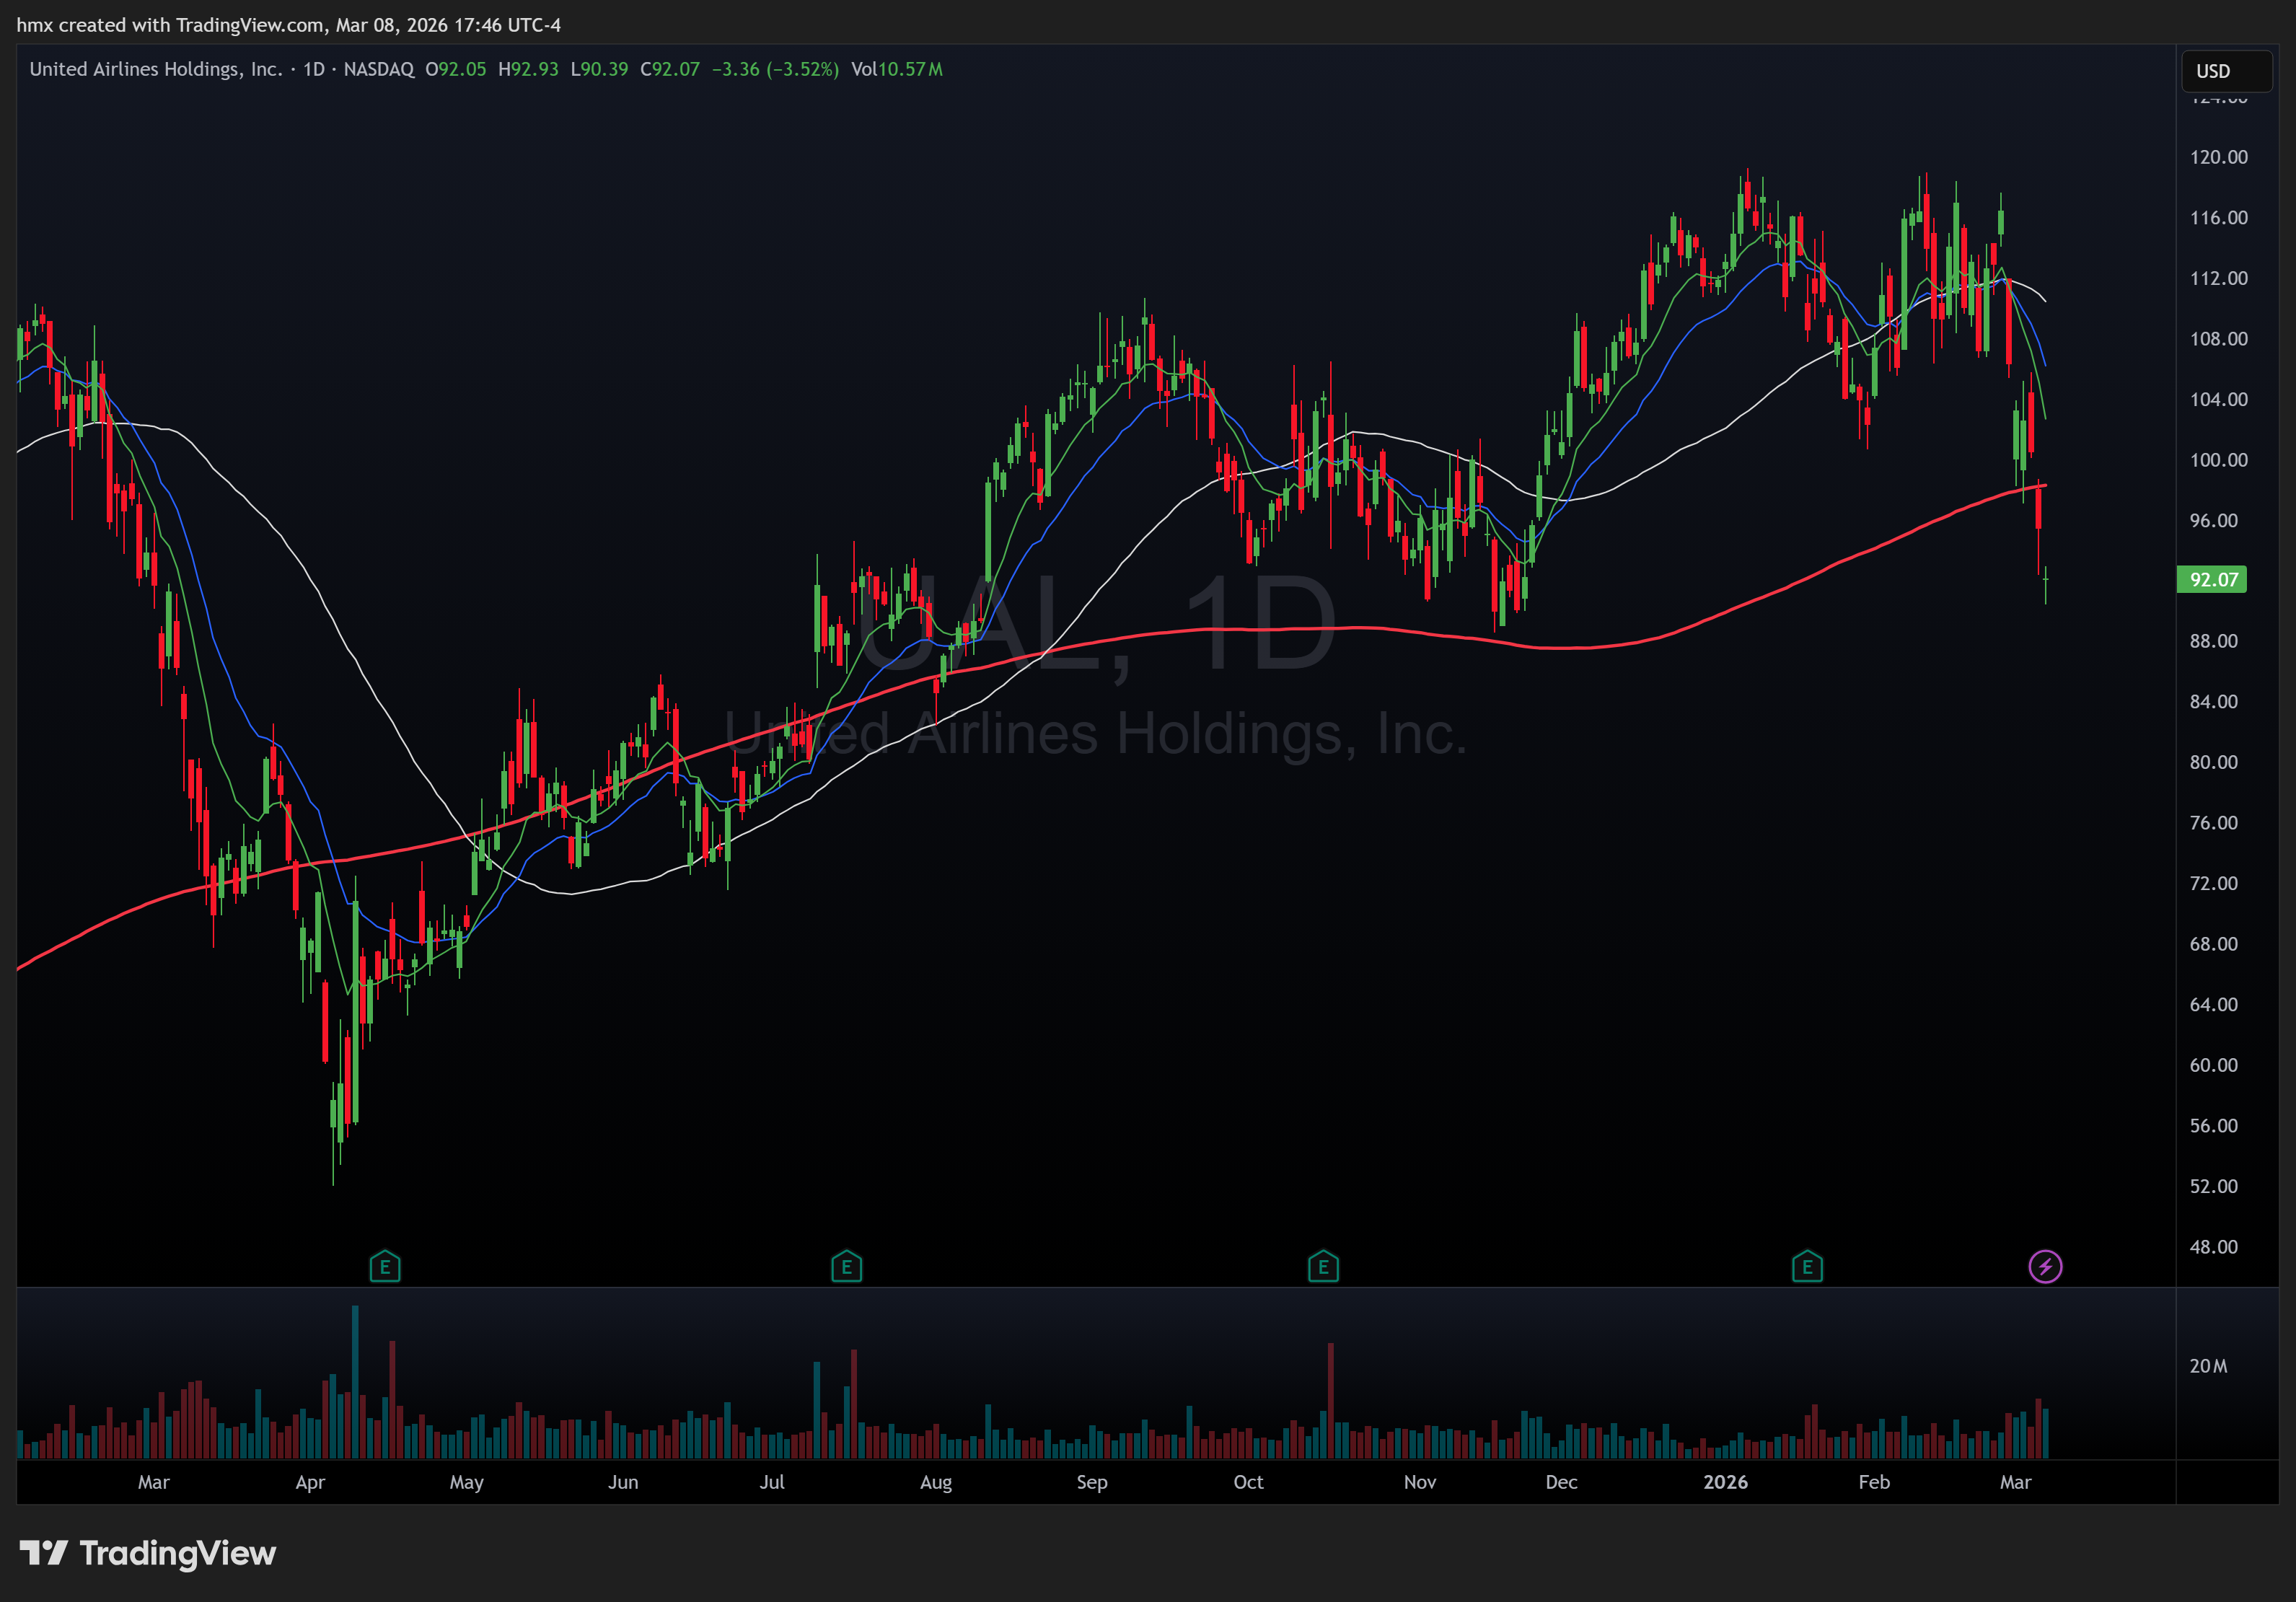This screenshot has width=2296, height=1602.
Task: Click the TradingView logo at bottom left
Action: (x=148, y=1553)
